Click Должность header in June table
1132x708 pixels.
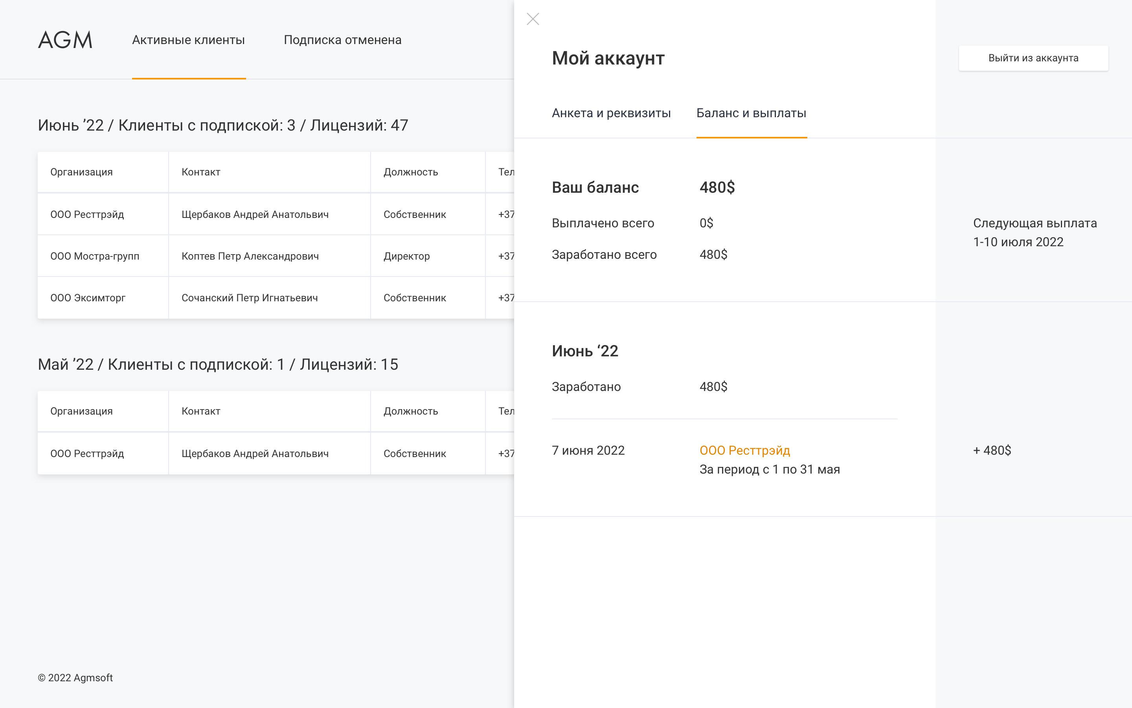click(x=410, y=172)
